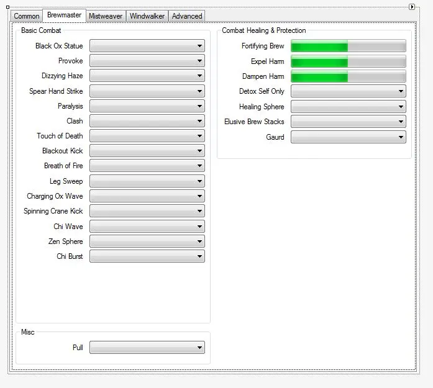Expand the Black Ox Statue dropdown
Image resolution: width=433 pixels, height=388 pixels.
pos(147,46)
